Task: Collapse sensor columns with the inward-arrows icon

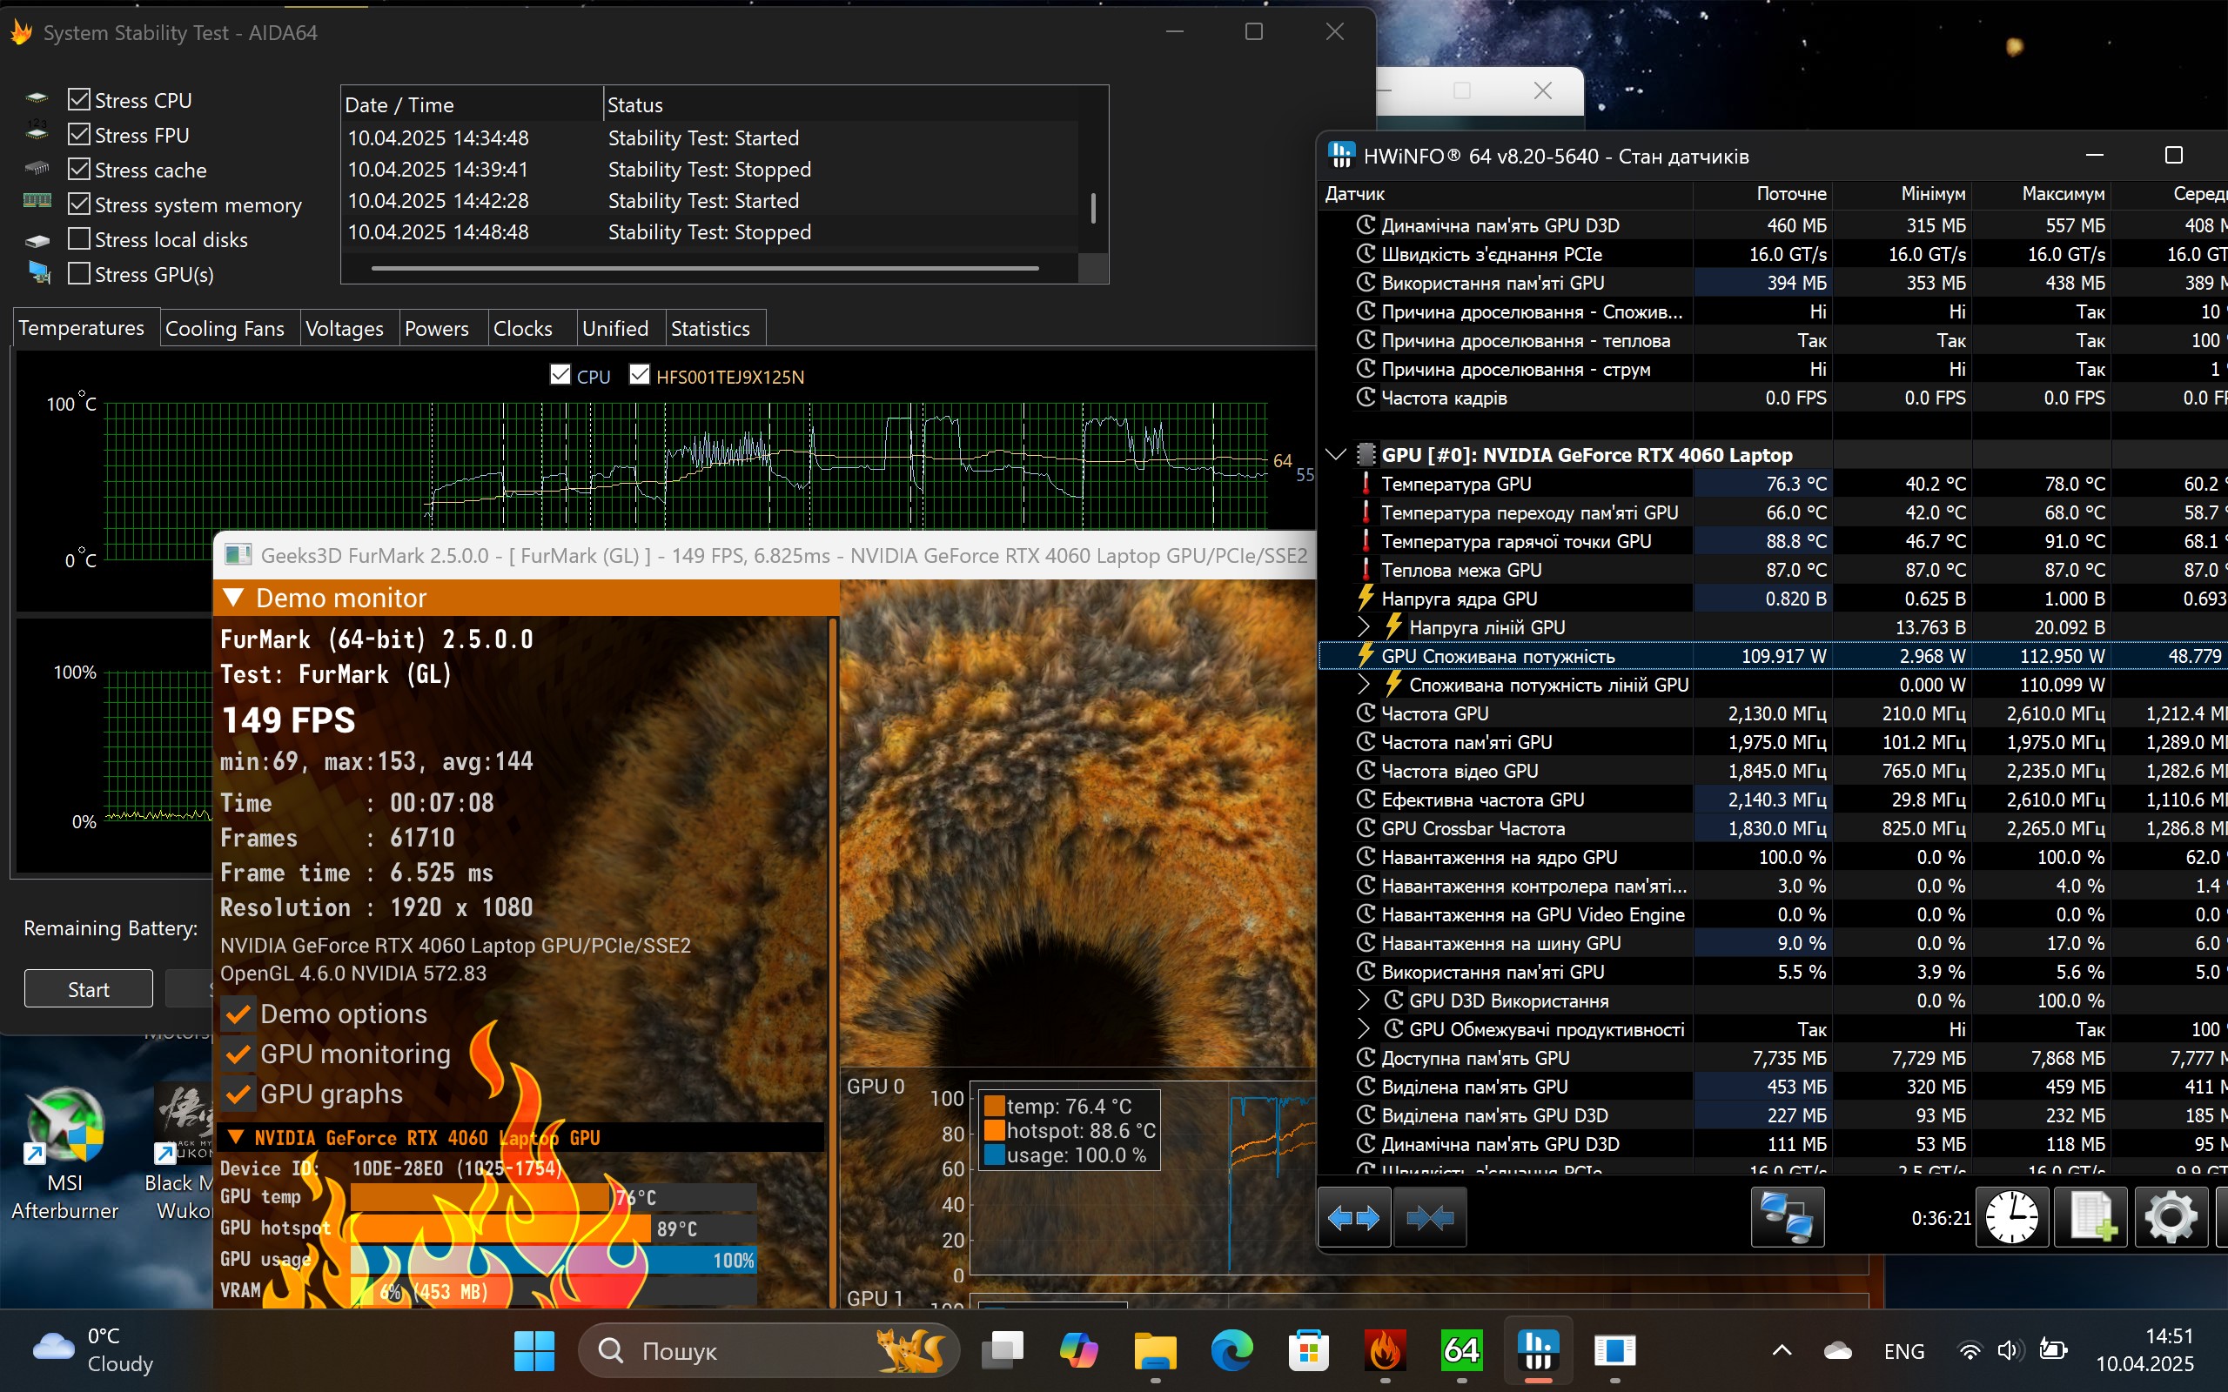Action: pos(1429,1217)
